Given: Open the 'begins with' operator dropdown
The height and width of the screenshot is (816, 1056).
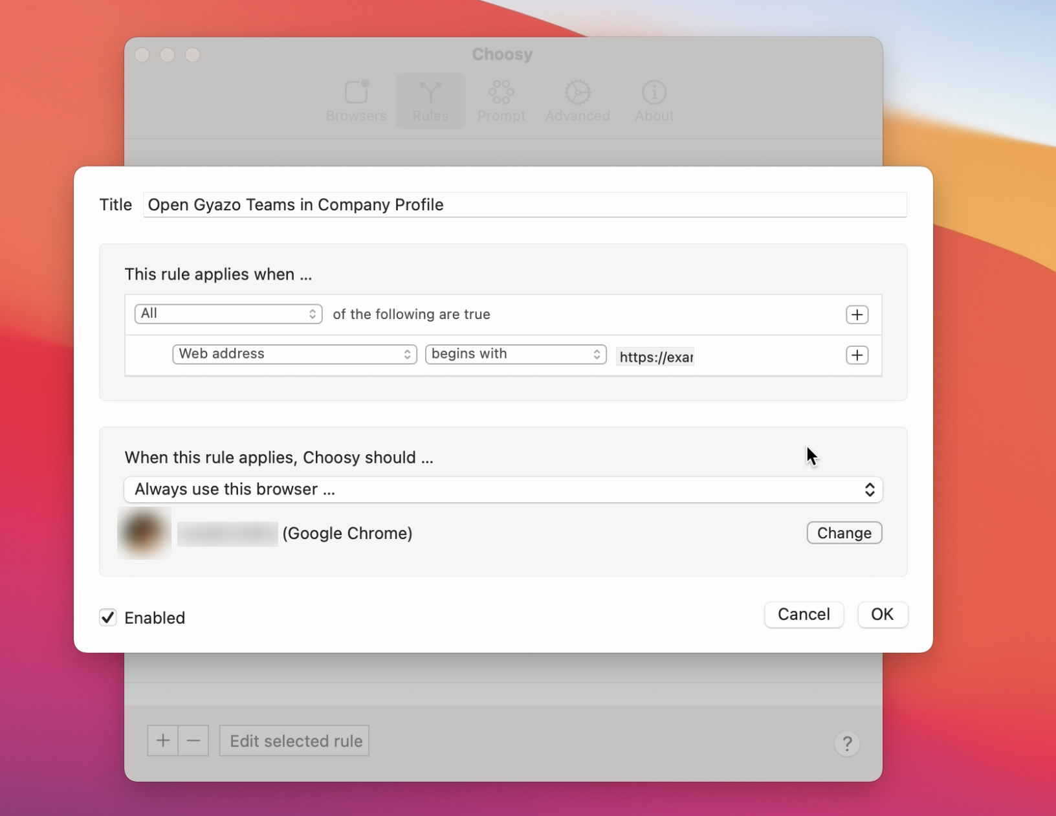Looking at the screenshot, I should tap(516, 354).
